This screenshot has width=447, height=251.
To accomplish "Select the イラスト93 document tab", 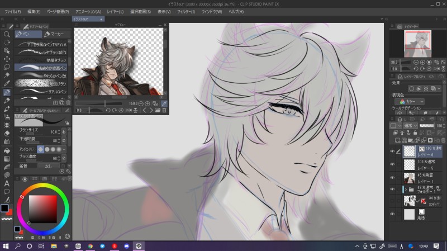I will tap(88, 19).
